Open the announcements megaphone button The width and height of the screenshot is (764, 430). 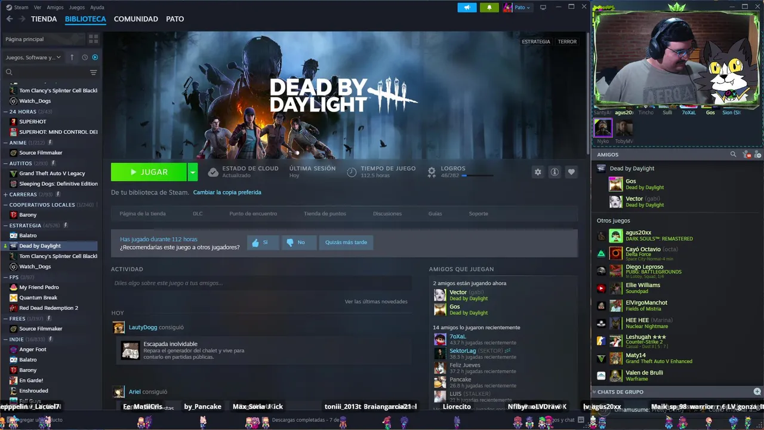coord(467,7)
